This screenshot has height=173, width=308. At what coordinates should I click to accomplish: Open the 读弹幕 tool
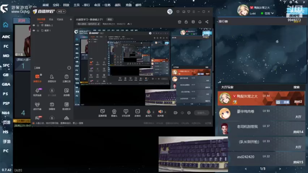coord(66,92)
